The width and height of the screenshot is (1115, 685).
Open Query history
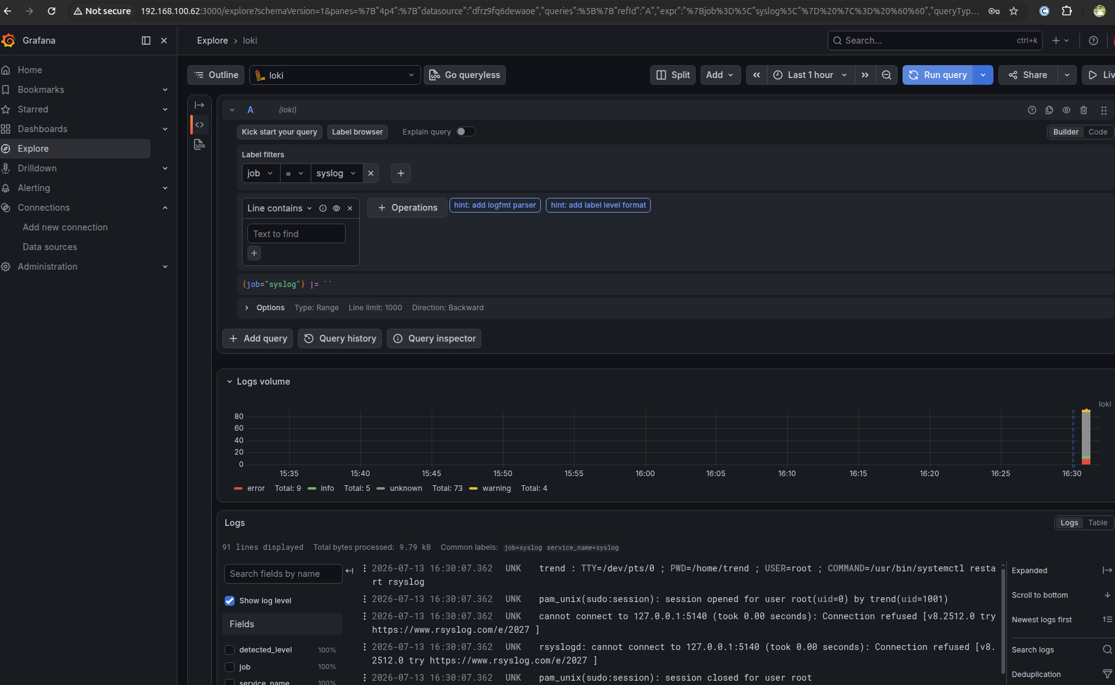340,339
